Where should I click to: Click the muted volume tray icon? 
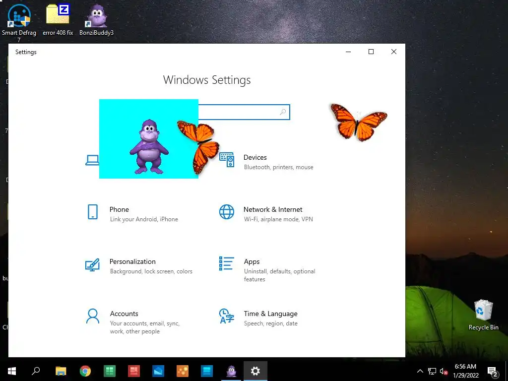pyautogui.click(x=444, y=371)
